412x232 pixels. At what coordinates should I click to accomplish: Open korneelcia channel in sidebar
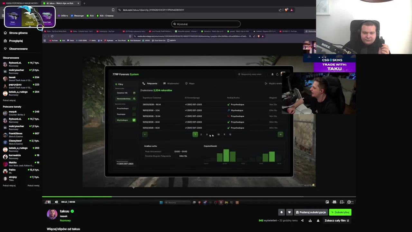pos(21,157)
